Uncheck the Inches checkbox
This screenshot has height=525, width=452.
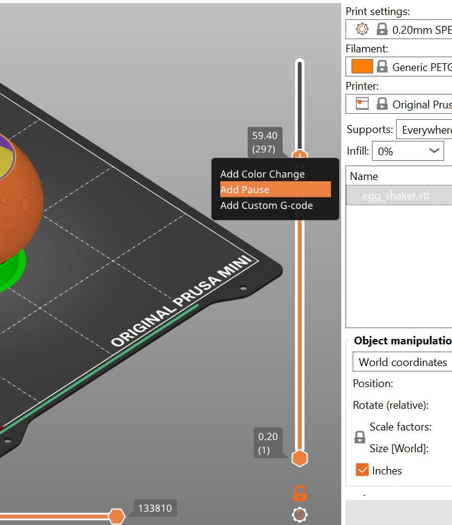(362, 470)
